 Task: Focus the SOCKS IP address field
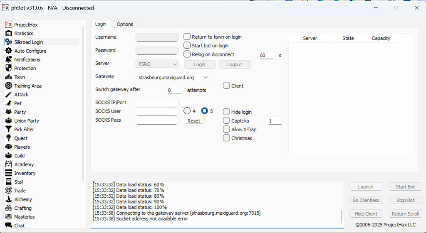point(157,103)
